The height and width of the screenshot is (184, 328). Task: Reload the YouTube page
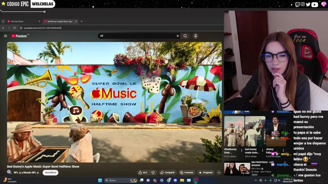[14, 28]
